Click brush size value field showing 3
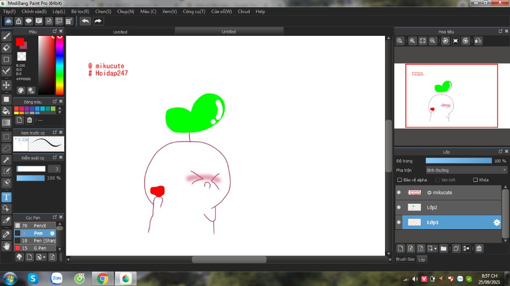The height and width of the screenshot is (286, 510). 54,169
